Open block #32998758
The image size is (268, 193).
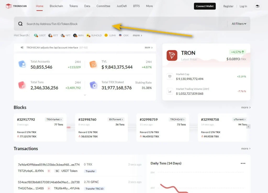point(210,120)
